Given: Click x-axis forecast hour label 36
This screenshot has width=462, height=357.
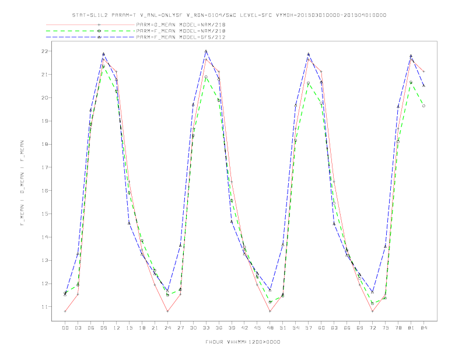Looking at the screenshot, I should point(219,328).
